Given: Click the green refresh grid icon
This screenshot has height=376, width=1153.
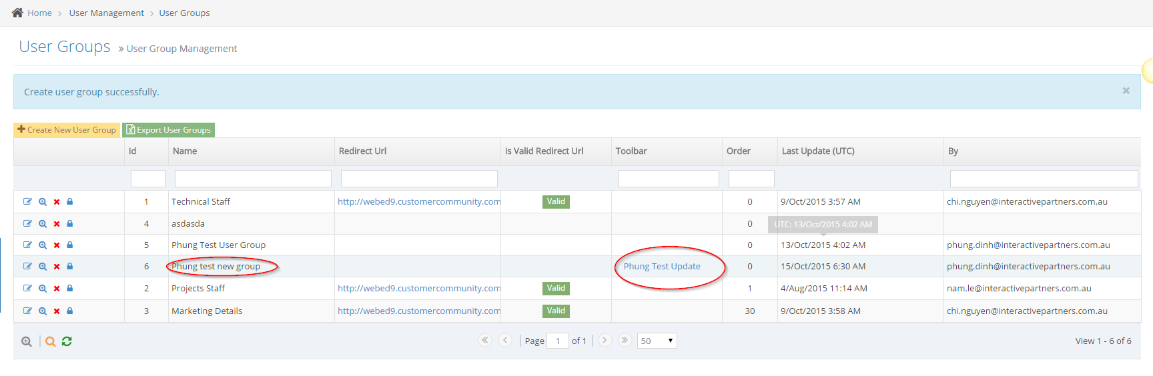Looking at the screenshot, I should 67,341.
